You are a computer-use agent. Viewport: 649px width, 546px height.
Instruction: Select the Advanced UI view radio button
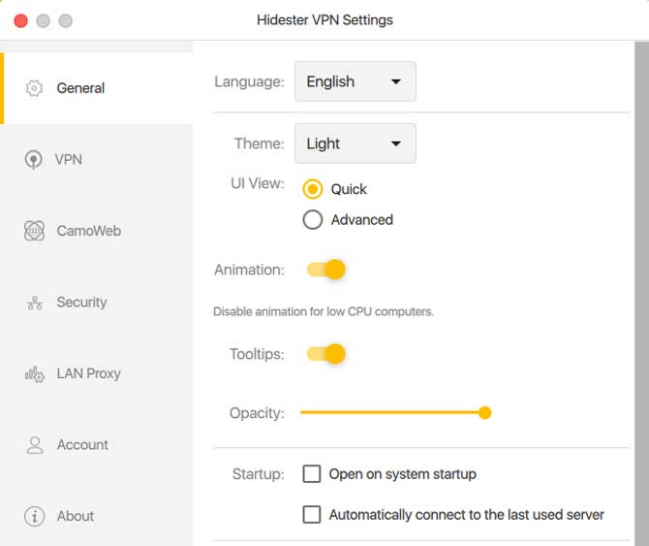click(313, 220)
